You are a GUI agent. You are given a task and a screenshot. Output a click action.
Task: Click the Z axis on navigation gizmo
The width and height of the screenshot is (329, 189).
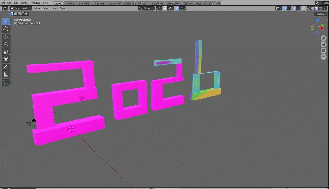click(318, 20)
